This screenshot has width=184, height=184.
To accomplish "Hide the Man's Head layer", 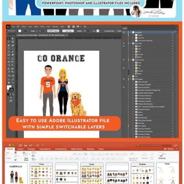I will [124, 43].
